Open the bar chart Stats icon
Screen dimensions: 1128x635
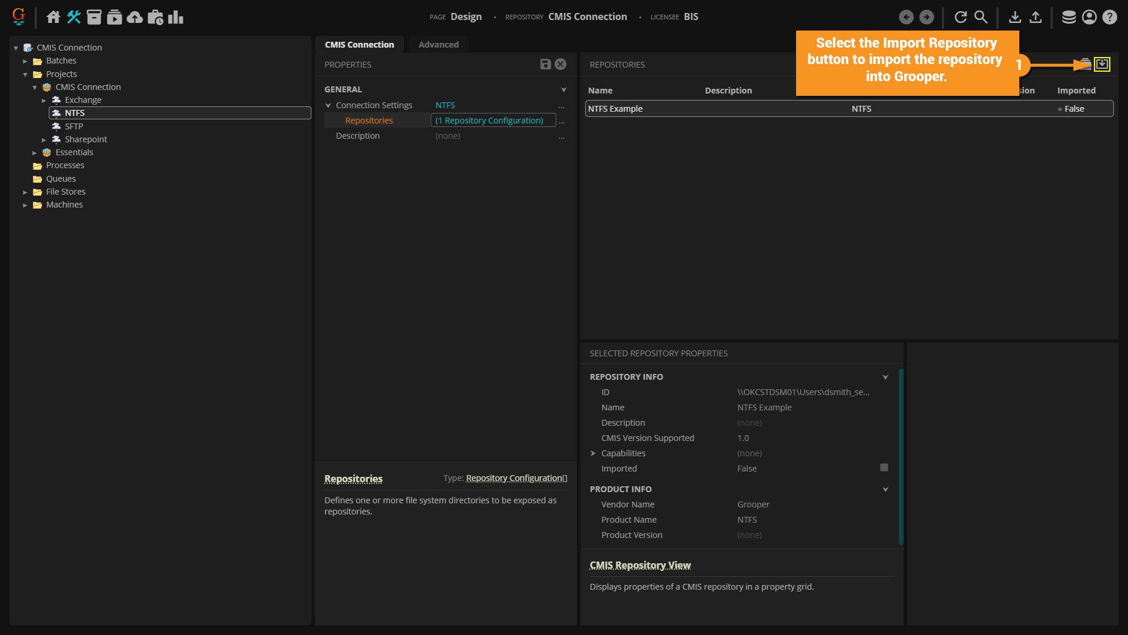click(176, 17)
